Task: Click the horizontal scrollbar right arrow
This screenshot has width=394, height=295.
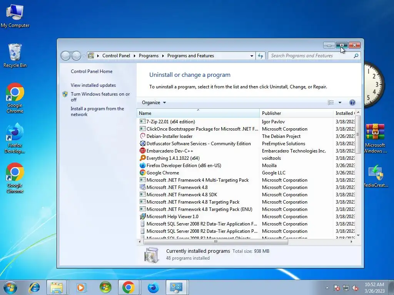Action: pyautogui.click(x=351, y=242)
